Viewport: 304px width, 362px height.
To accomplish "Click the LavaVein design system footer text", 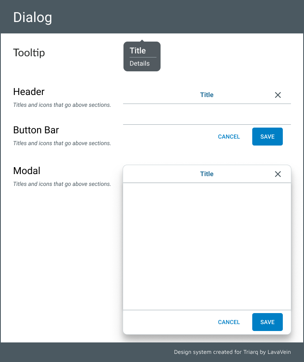I will tap(232, 352).
